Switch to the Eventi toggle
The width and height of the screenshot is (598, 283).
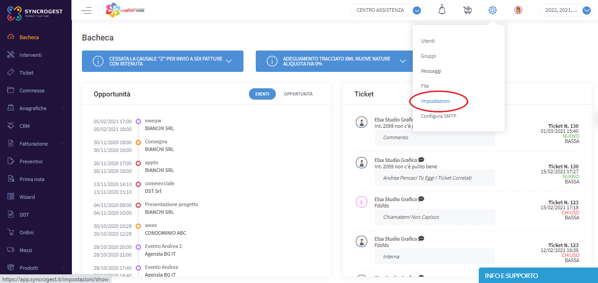[x=262, y=94]
